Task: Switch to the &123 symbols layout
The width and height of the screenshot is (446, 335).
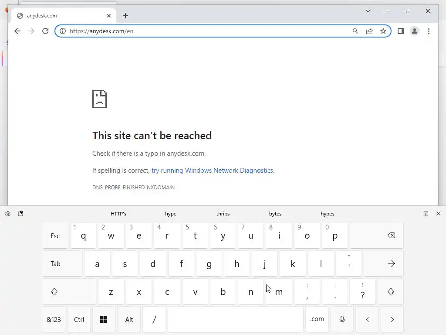Action: click(54, 319)
